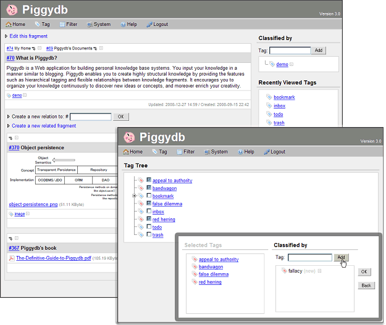Uncheck the false dilemma checkbox
This screenshot has height=325, width=386.
click(x=149, y=204)
